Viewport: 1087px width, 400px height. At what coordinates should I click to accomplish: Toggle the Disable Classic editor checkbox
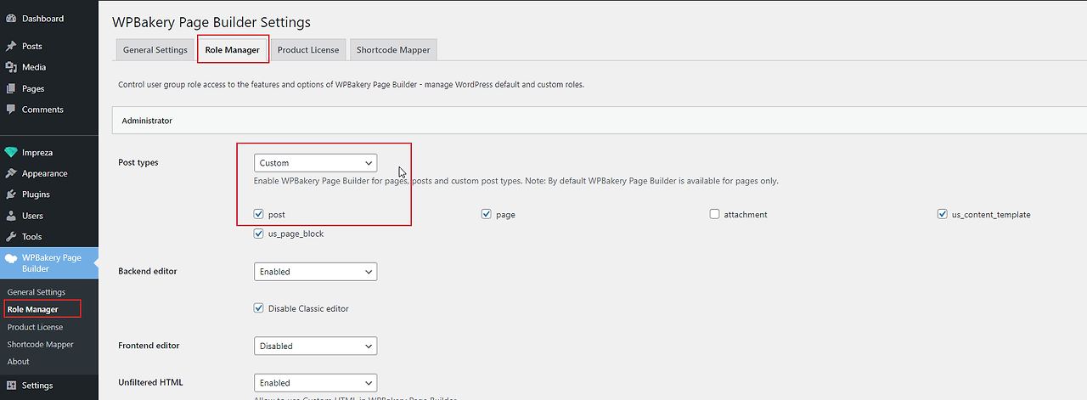click(258, 308)
